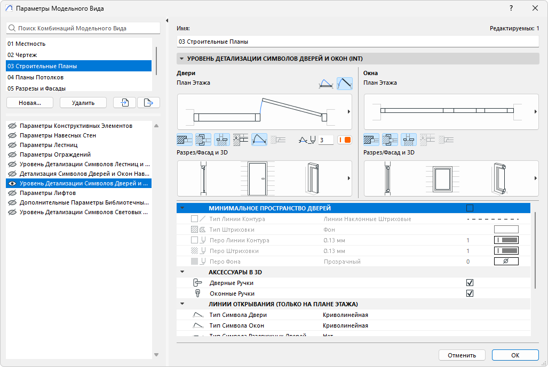Viewport: 548px width, 367px height.
Task: Click the Новая... button
Action: (x=29, y=103)
